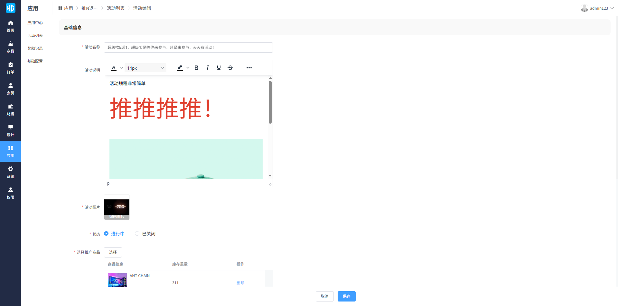Image resolution: width=618 pixels, height=306 pixels.
Task: Expand the highlight color dropdown arrow
Action: (x=188, y=68)
